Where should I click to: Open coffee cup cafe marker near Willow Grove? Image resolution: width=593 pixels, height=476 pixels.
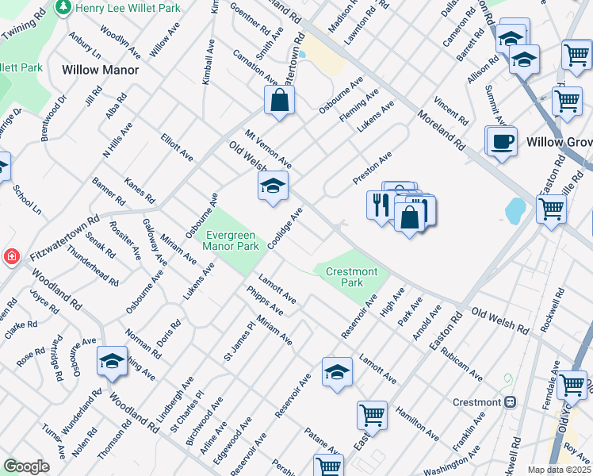pos(502,144)
